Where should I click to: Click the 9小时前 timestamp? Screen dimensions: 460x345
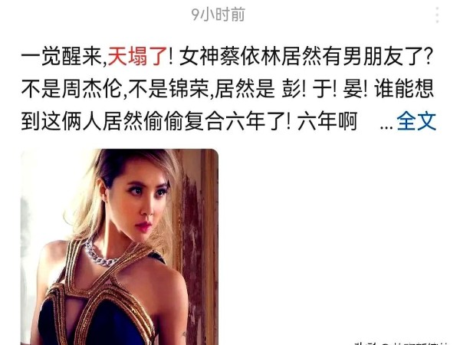(218, 15)
